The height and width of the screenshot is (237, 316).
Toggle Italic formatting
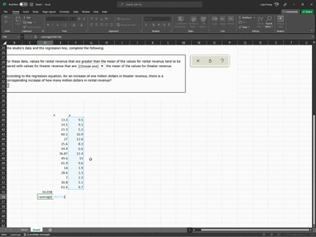pos(53,25)
